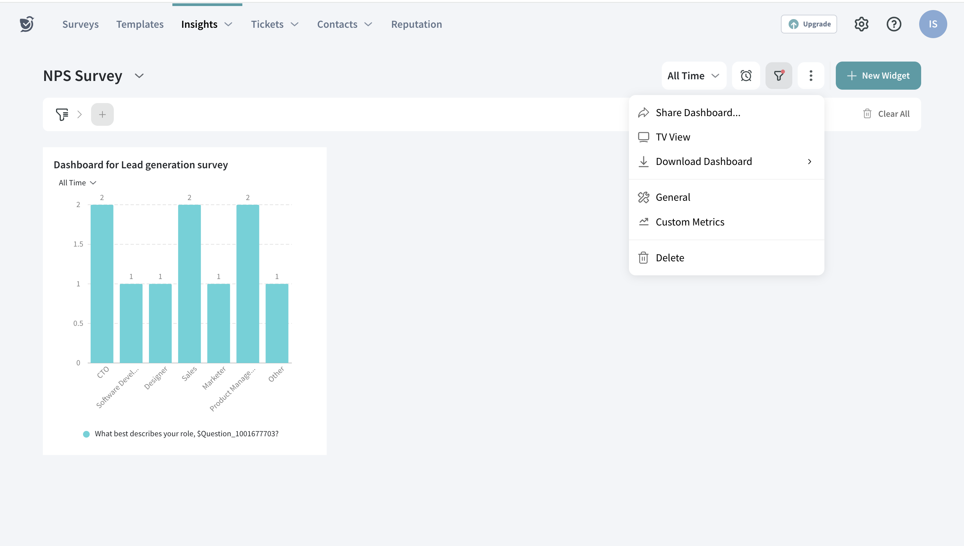Screen dimensions: 964x546
Task: Click the New Widget button
Action: pyautogui.click(x=878, y=76)
